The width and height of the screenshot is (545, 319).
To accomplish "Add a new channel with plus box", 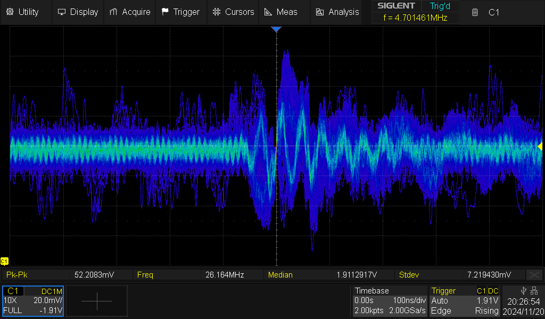I will [x=97, y=301].
